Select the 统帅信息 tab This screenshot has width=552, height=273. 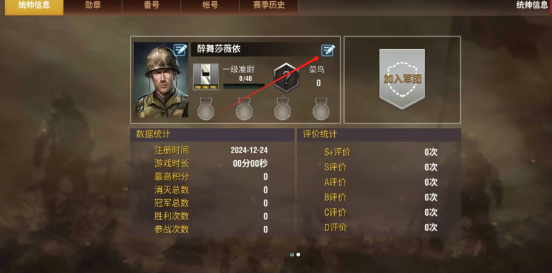pos(34,6)
